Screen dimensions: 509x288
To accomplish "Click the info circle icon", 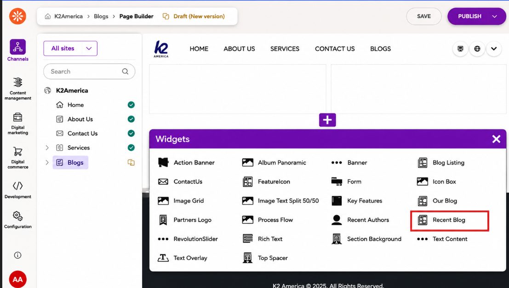I will pos(18,255).
